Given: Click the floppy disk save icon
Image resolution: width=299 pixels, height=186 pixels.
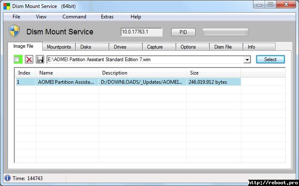Looking at the screenshot, I should [40, 59].
